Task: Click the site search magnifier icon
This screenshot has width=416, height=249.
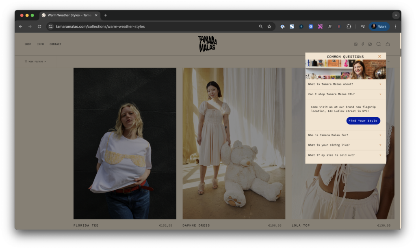Action: 379,44
